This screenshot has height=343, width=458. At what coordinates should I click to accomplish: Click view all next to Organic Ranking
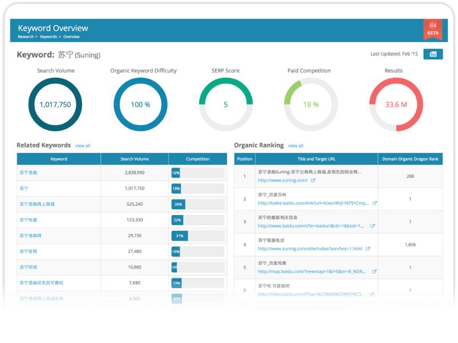295,146
